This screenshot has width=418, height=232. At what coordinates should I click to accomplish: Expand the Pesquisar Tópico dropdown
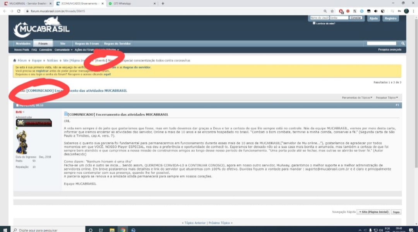(x=387, y=97)
